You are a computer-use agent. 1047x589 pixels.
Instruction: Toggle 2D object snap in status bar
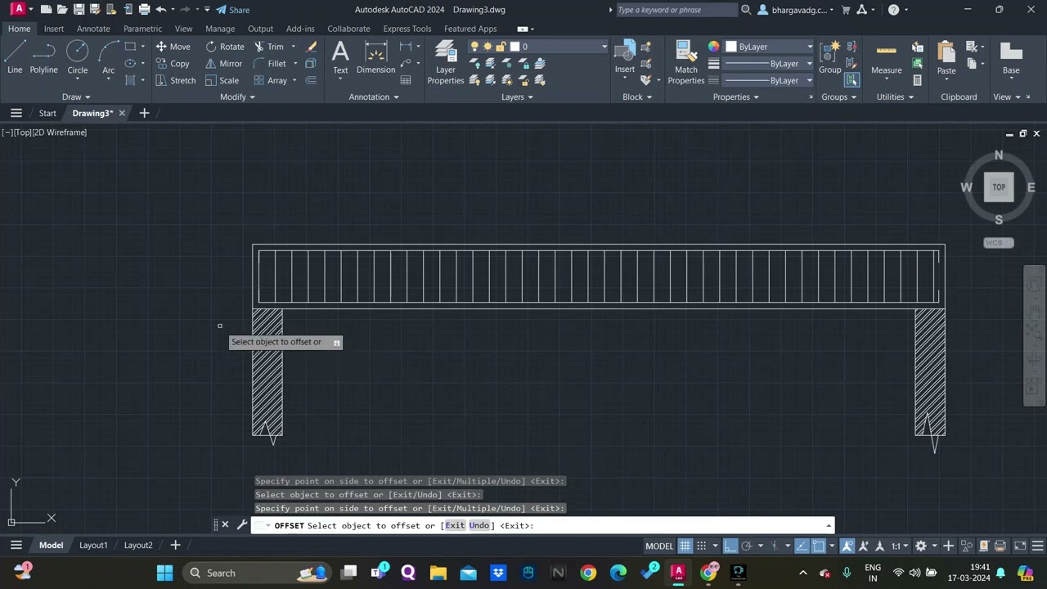(818, 546)
